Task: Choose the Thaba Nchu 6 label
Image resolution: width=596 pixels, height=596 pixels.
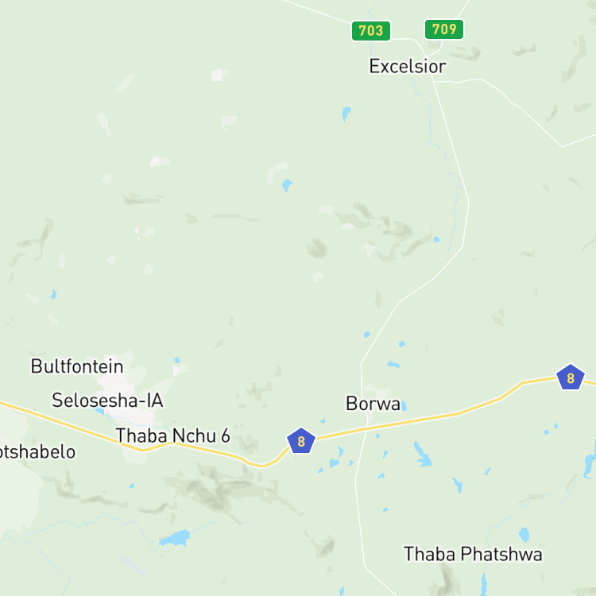Action: [173, 435]
